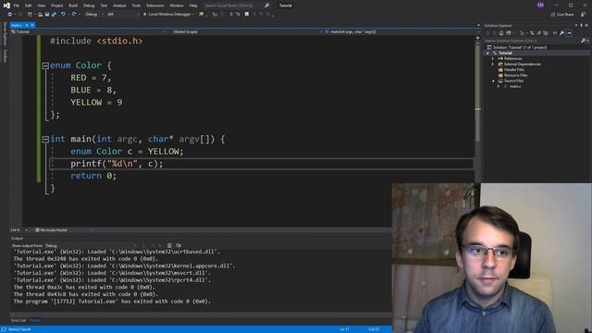Open the Debug configuration dropdown

click(94, 15)
